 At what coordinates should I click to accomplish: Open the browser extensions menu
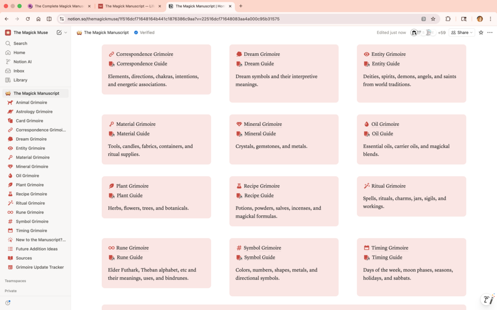pyautogui.click(x=448, y=19)
